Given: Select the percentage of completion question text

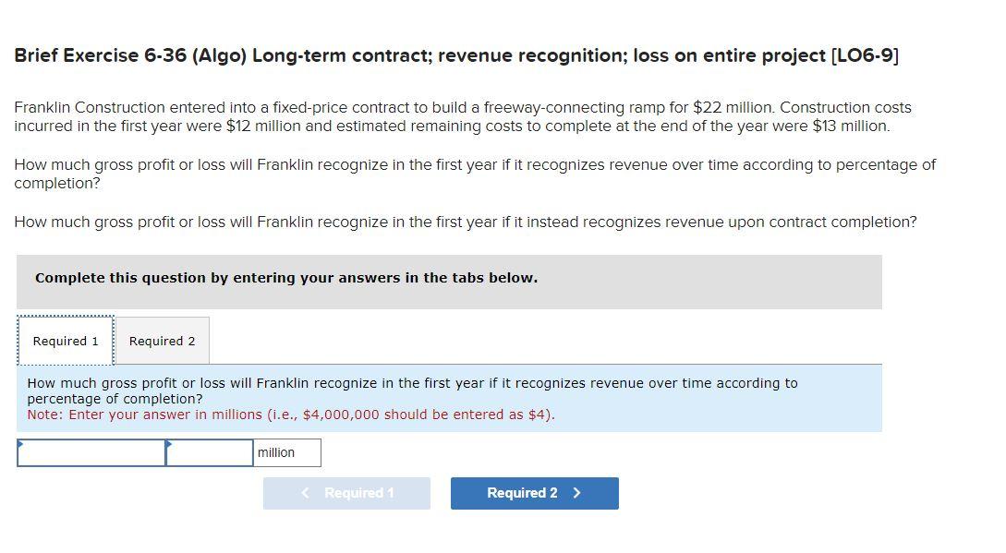Looking at the screenshot, I should (475, 174).
